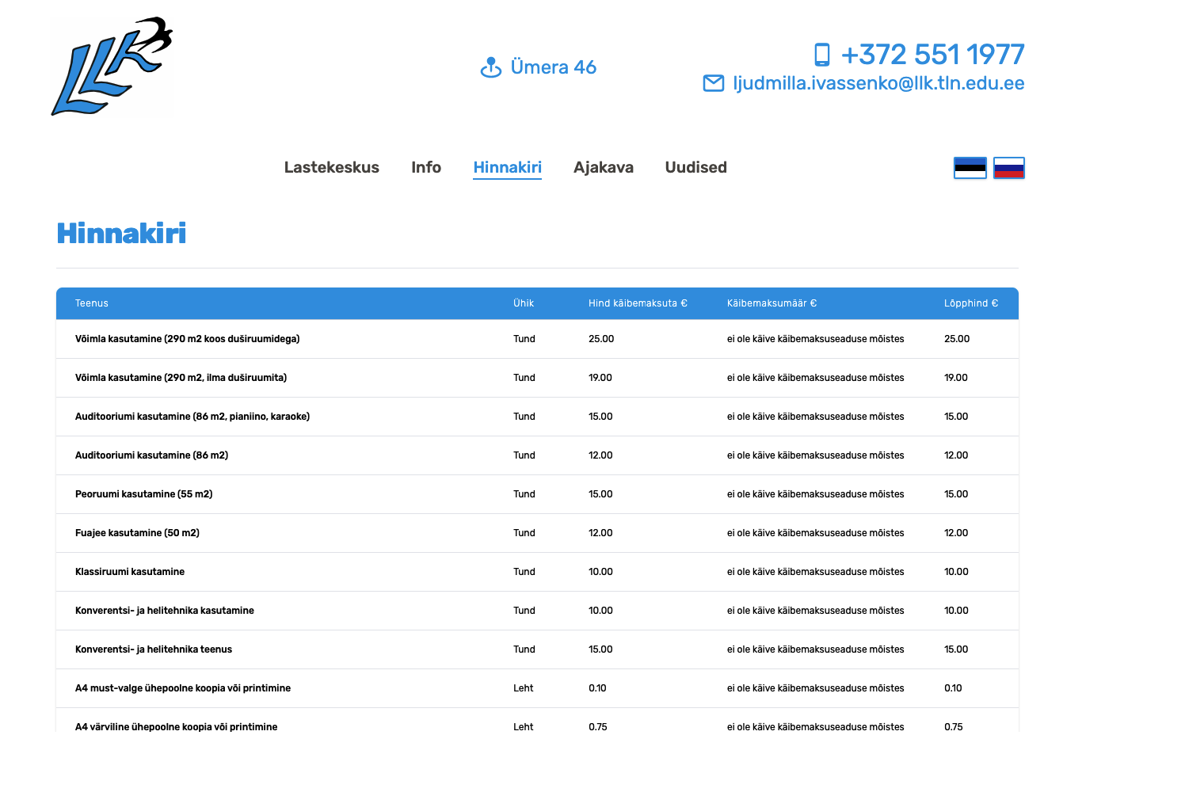Click the location pin icon
The width and height of the screenshot is (1204, 796).
pos(490,67)
